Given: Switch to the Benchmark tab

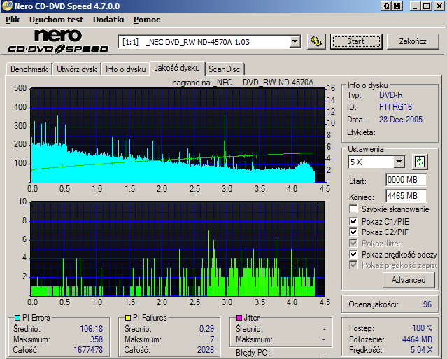Looking at the screenshot, I should [29, 69].
